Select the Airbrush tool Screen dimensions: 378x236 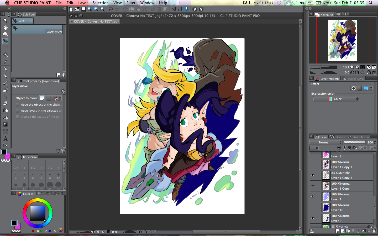[x=5, y=90]
